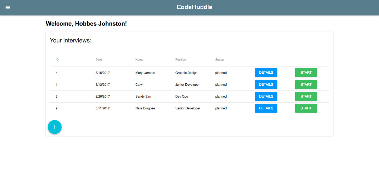The width and height of the screenshot is (379, 187).
Task: Click the Welcome, Hobbes Johnston heading
Action: tap(86, 24)
